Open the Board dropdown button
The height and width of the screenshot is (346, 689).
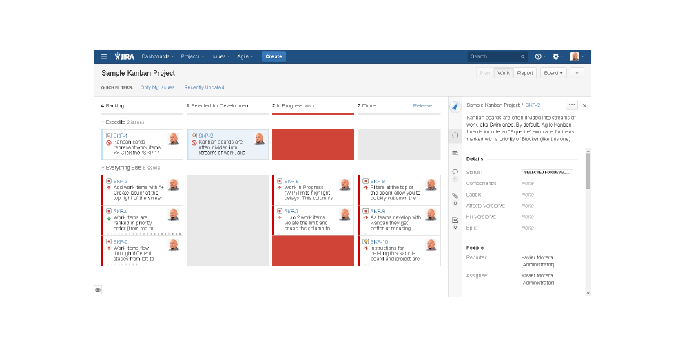pos(553,73)
